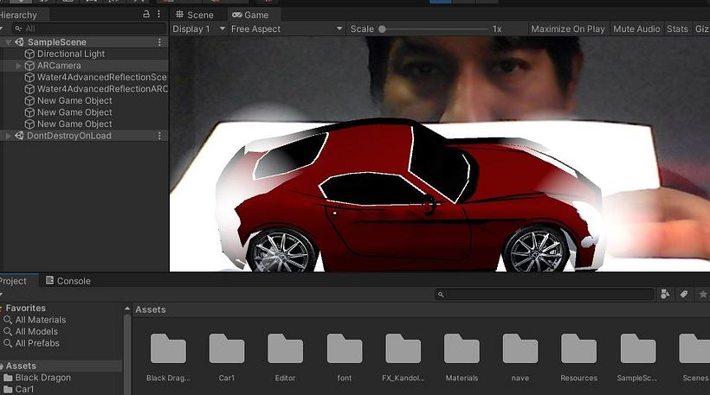Open the Hierarchy panel three-dot menu
The width and height of the screenshot is (710, 395).
click(x=159, y=15)
